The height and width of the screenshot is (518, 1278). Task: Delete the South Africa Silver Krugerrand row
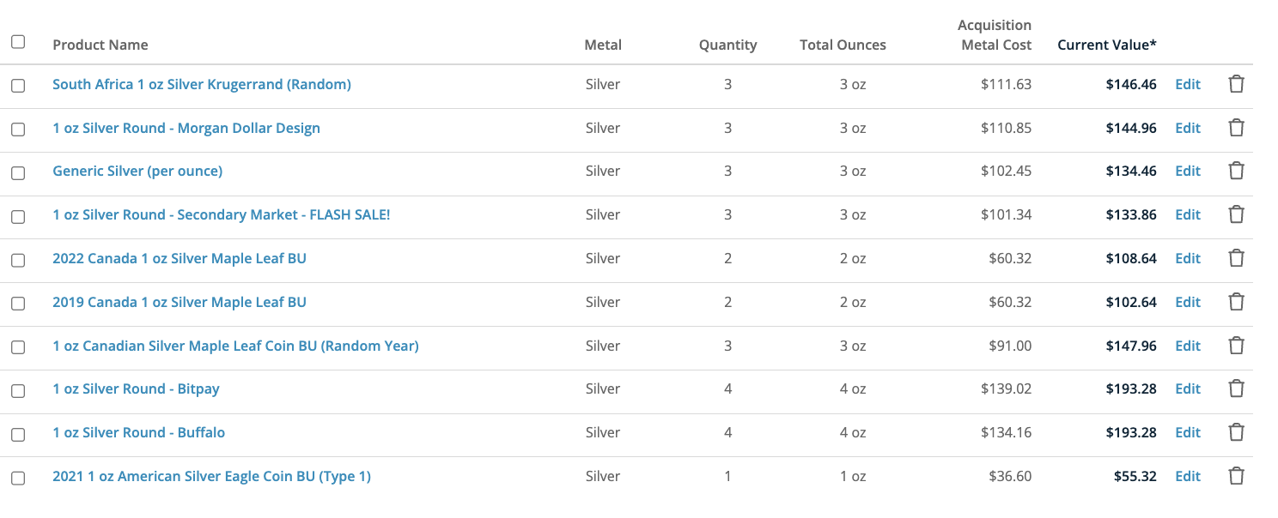coord(1236,84)
